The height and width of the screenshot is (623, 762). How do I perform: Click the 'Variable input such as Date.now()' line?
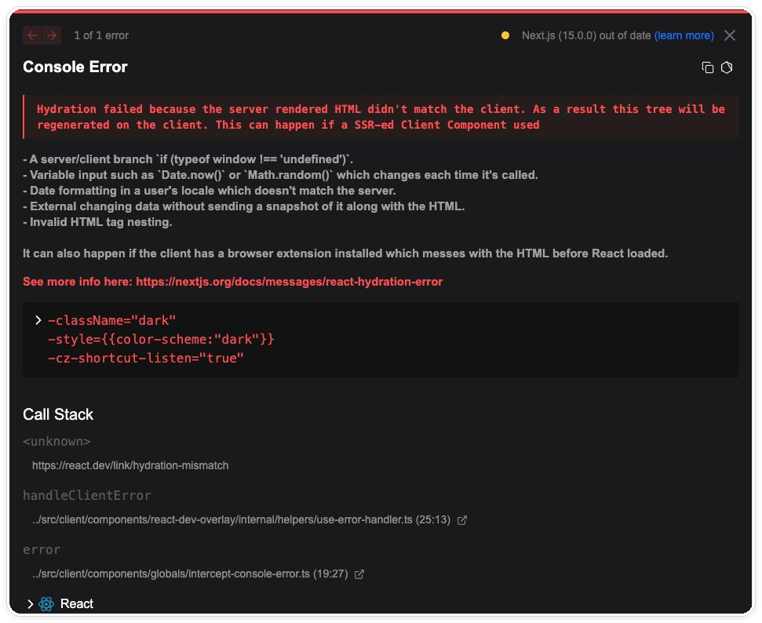click(x=280, y=175)
